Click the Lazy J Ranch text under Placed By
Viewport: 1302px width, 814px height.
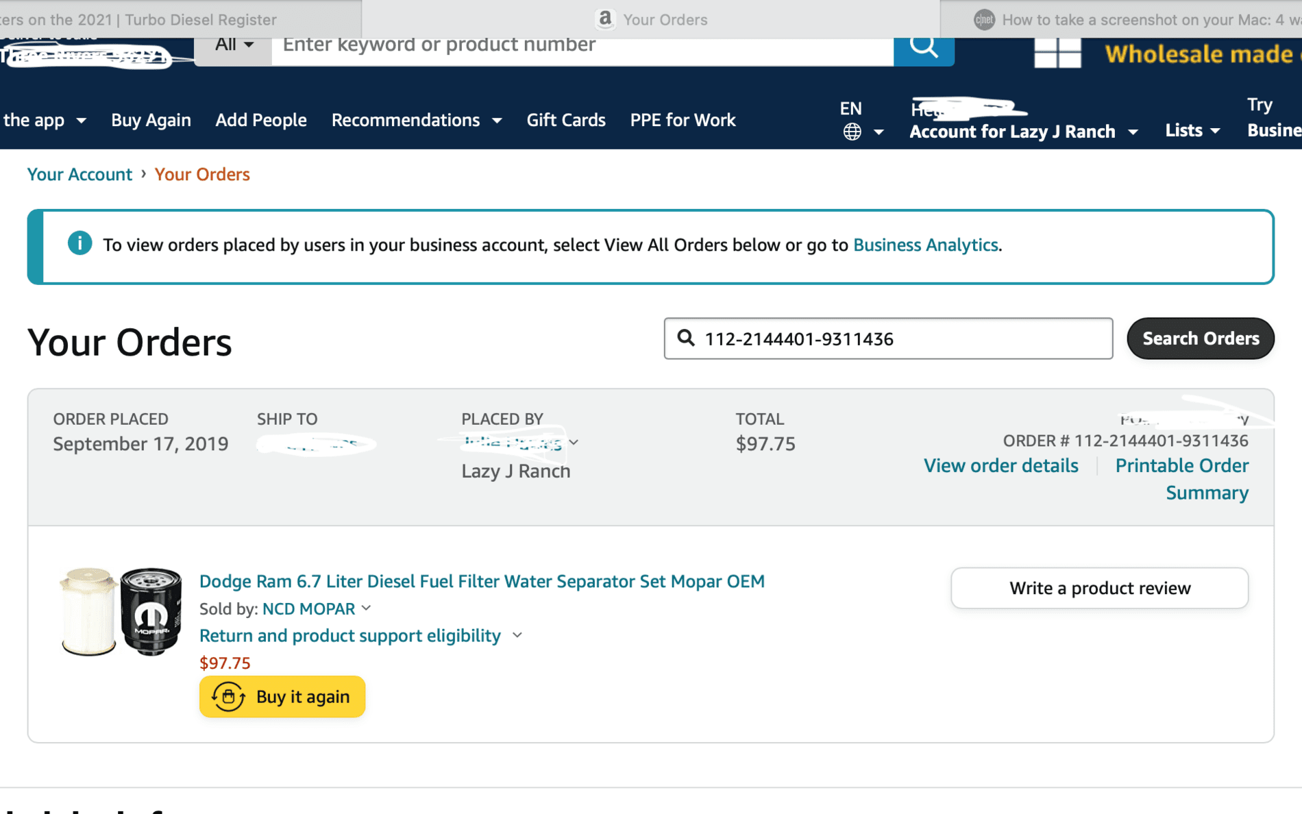(x=515, y=471)
